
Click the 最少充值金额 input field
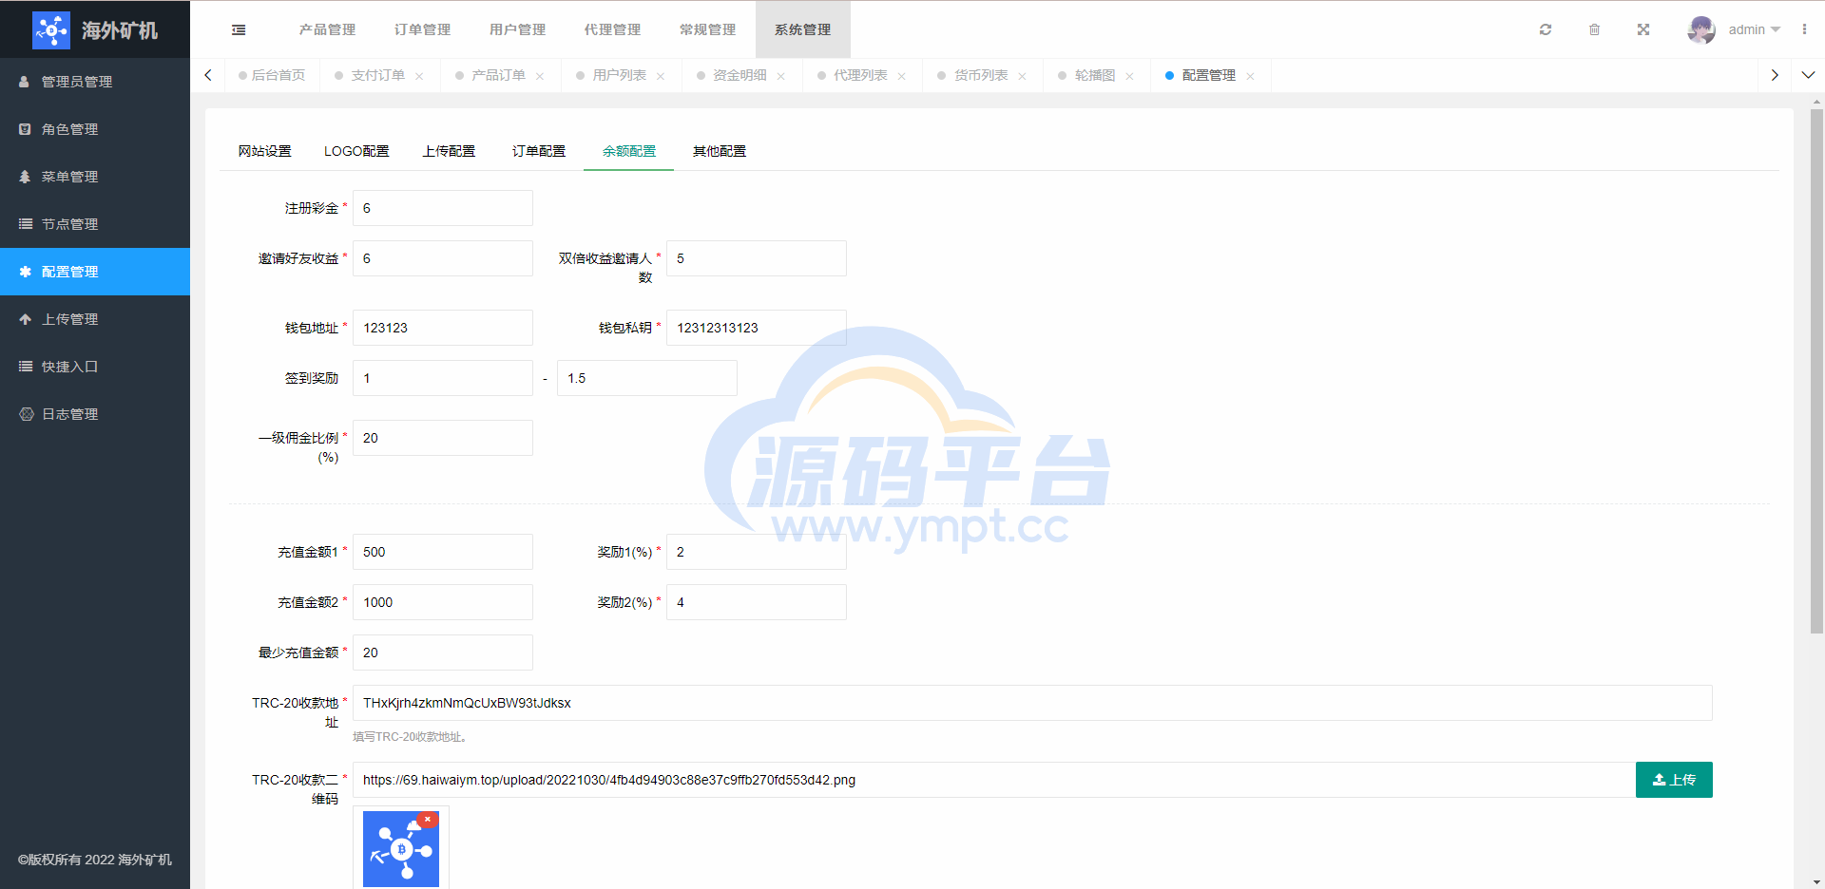[443, 653]
